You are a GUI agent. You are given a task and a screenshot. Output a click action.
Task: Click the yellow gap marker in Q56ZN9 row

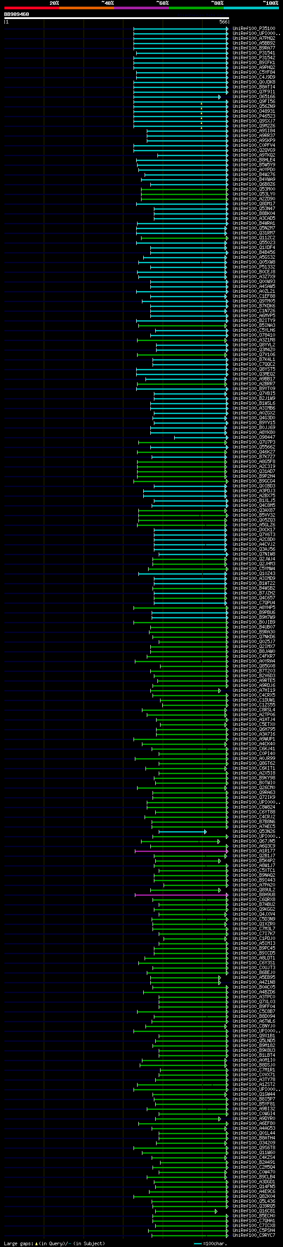(202, 107)
